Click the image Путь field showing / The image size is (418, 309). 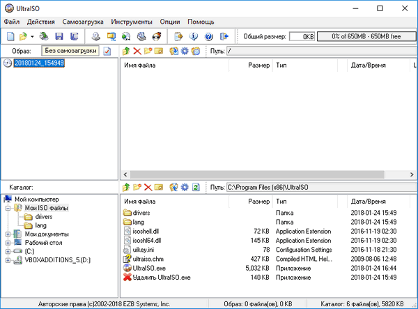point(322,51)
